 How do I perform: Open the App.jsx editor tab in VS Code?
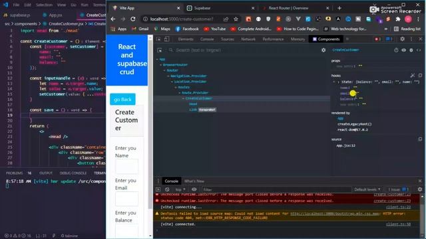53,15
